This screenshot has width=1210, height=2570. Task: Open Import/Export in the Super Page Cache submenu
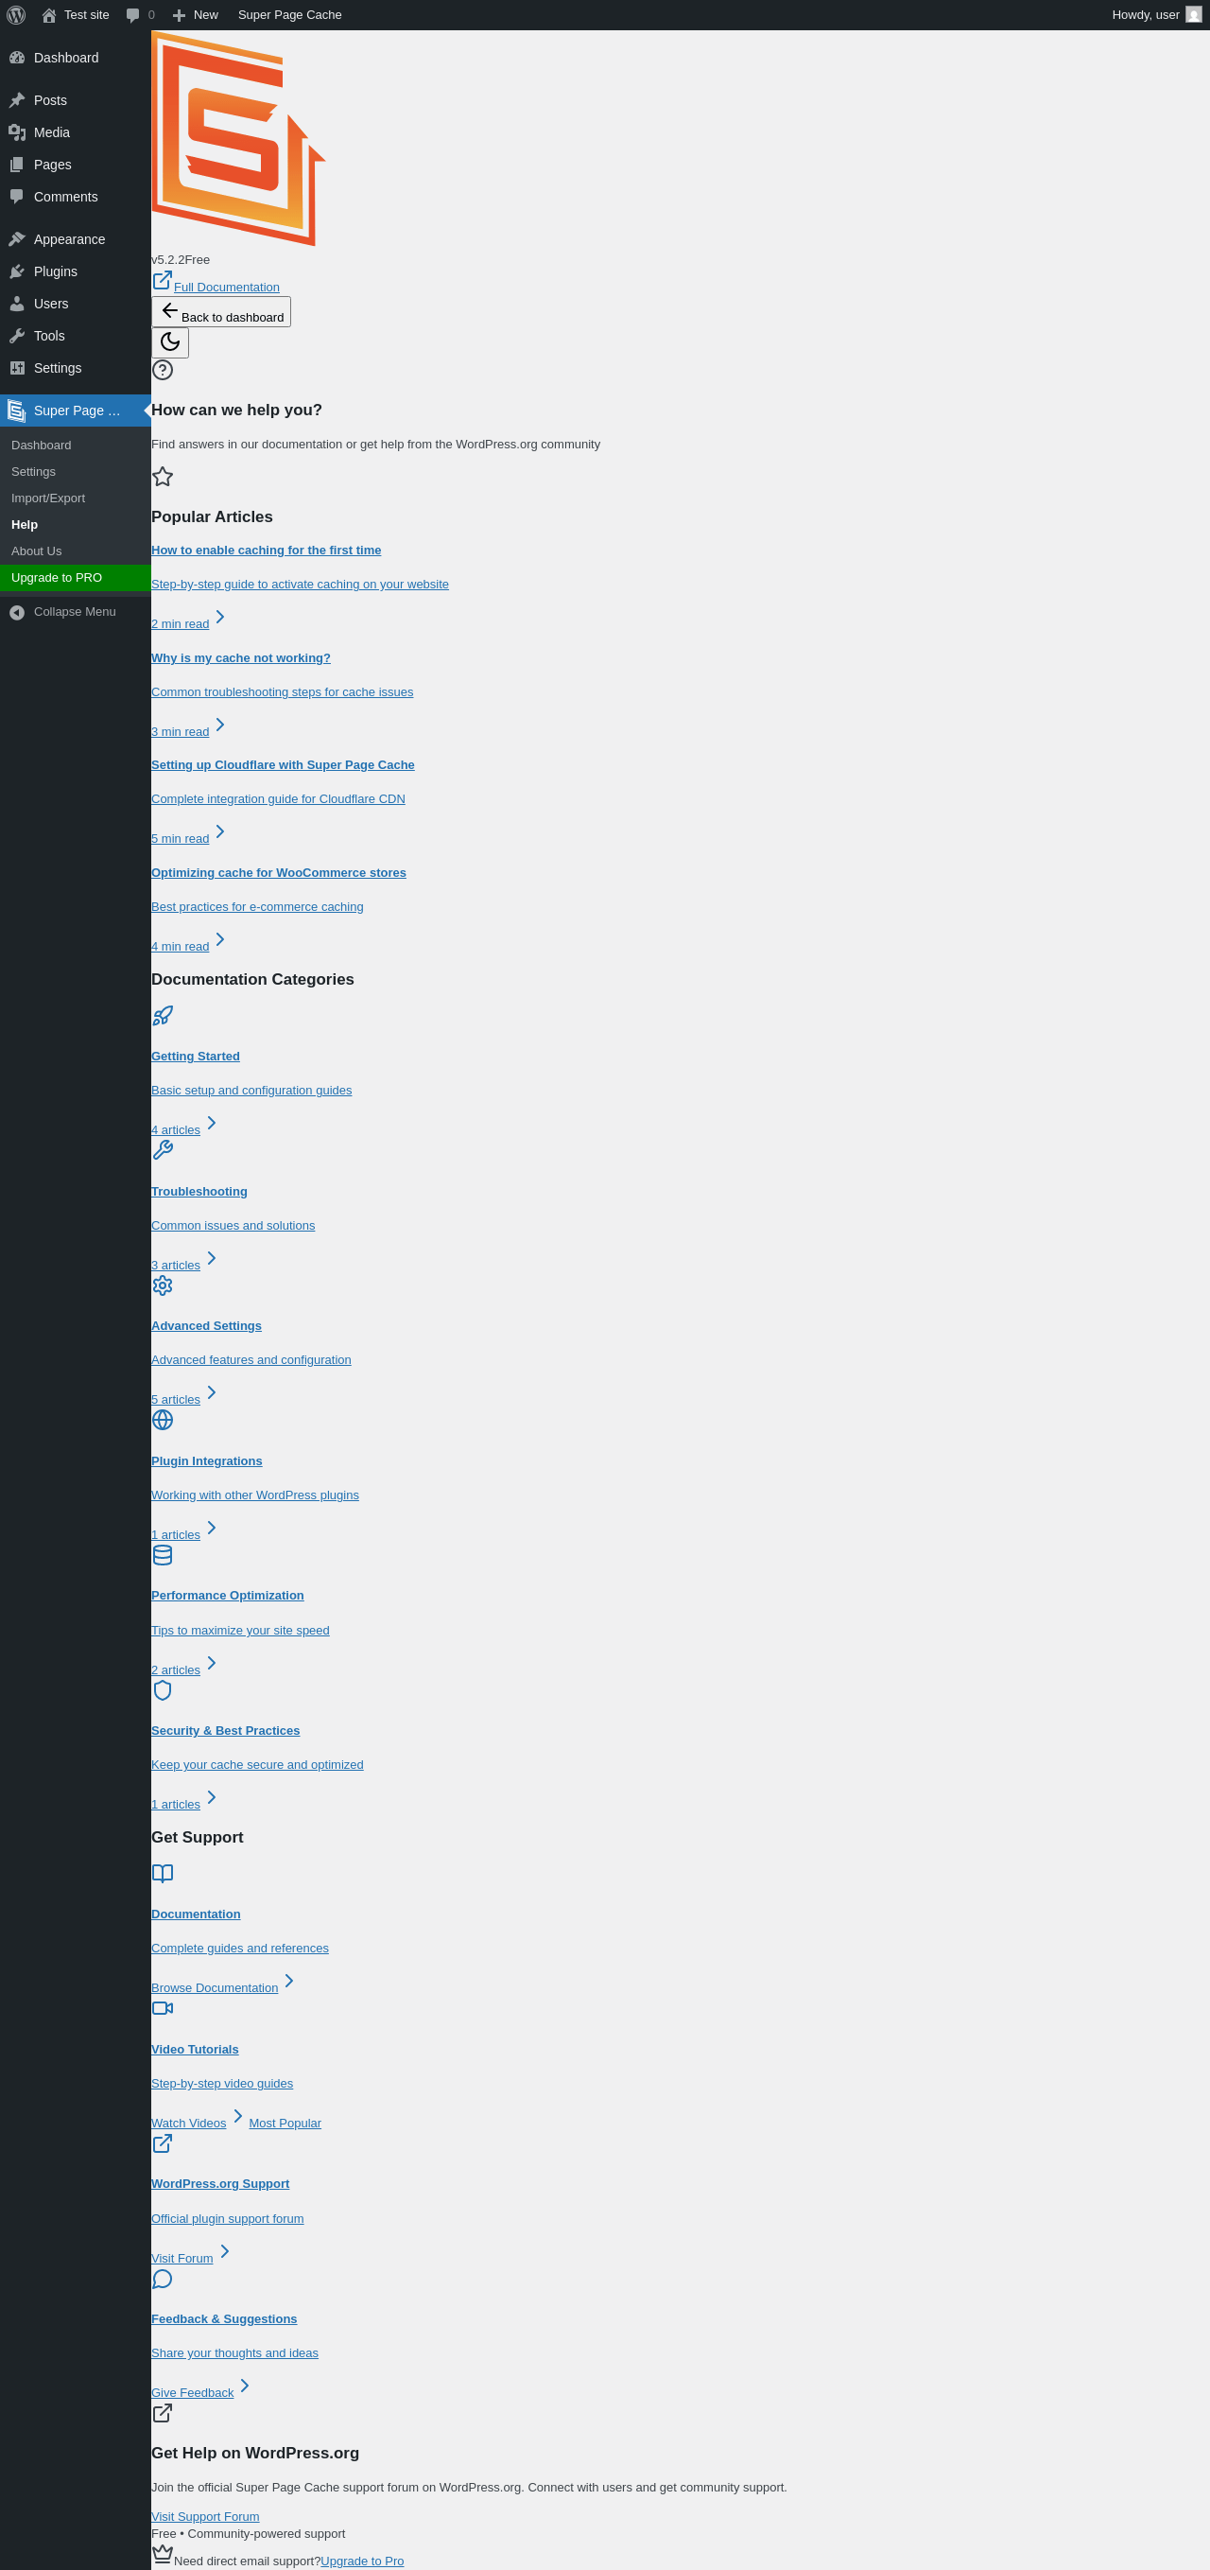coord(48,498)
